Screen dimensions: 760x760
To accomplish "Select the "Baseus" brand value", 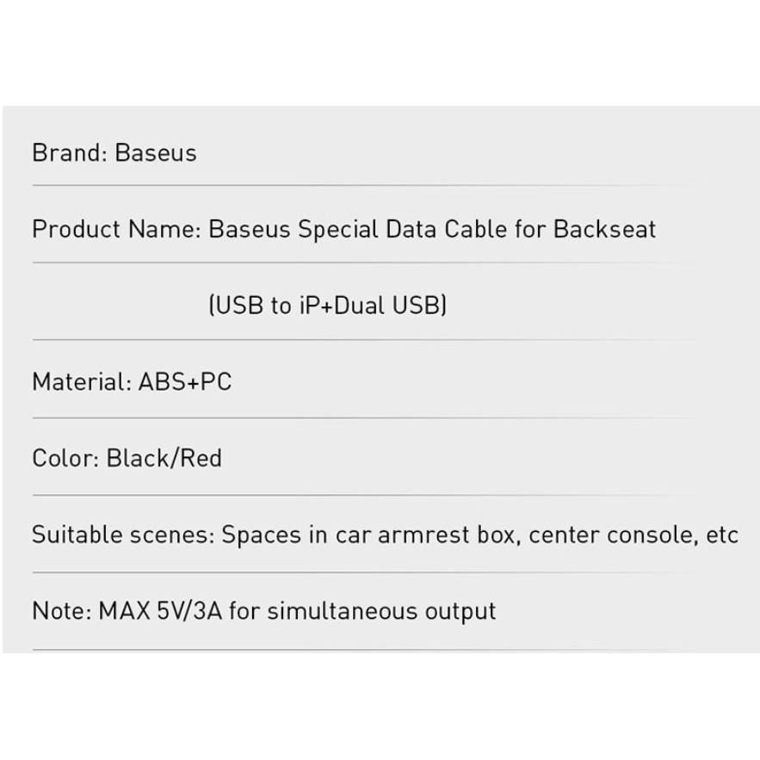I will 156,153.
